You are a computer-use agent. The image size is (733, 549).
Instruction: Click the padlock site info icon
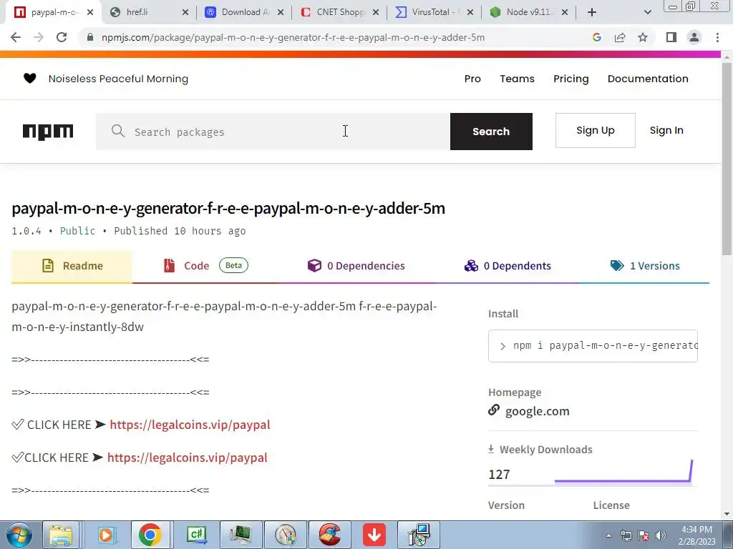click(91, 37)
